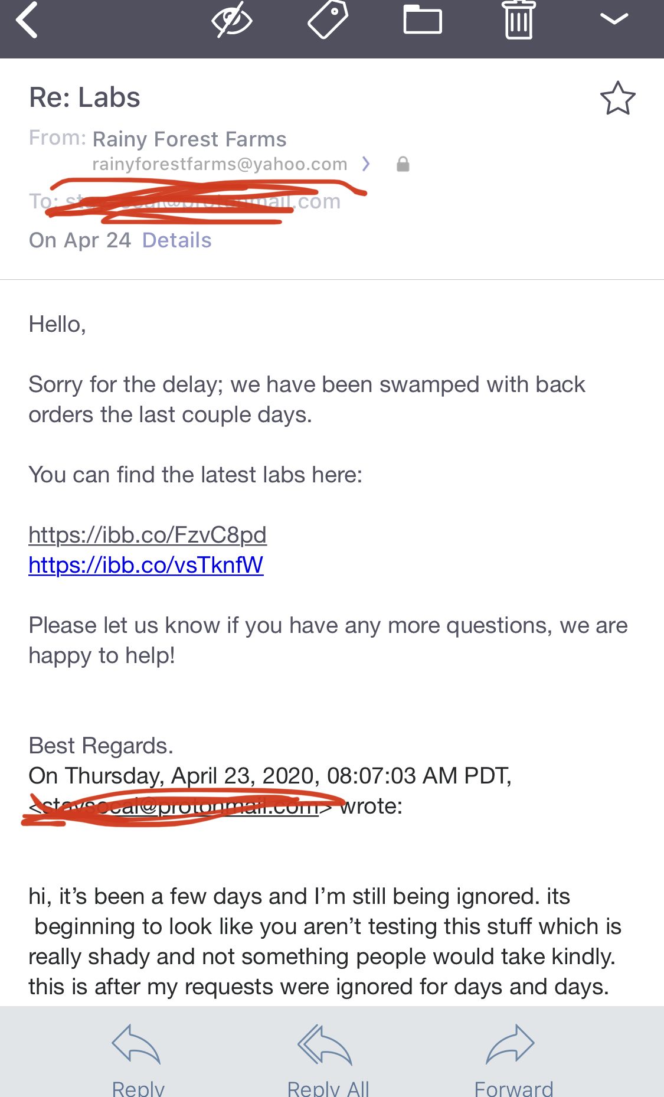
Task: Tap the quoted protonmail sender address
Action: [x=177, y=807]
